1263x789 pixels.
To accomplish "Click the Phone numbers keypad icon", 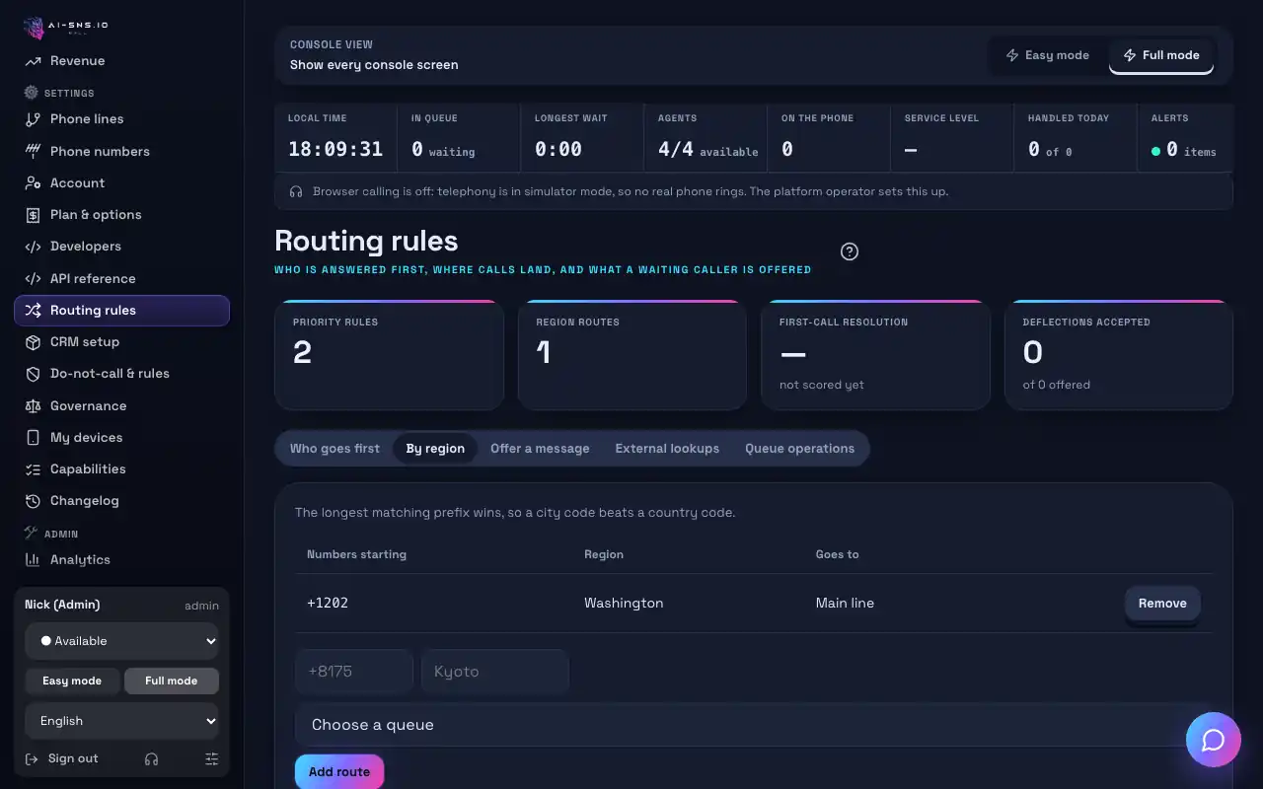I will click(x=34, y=151).
